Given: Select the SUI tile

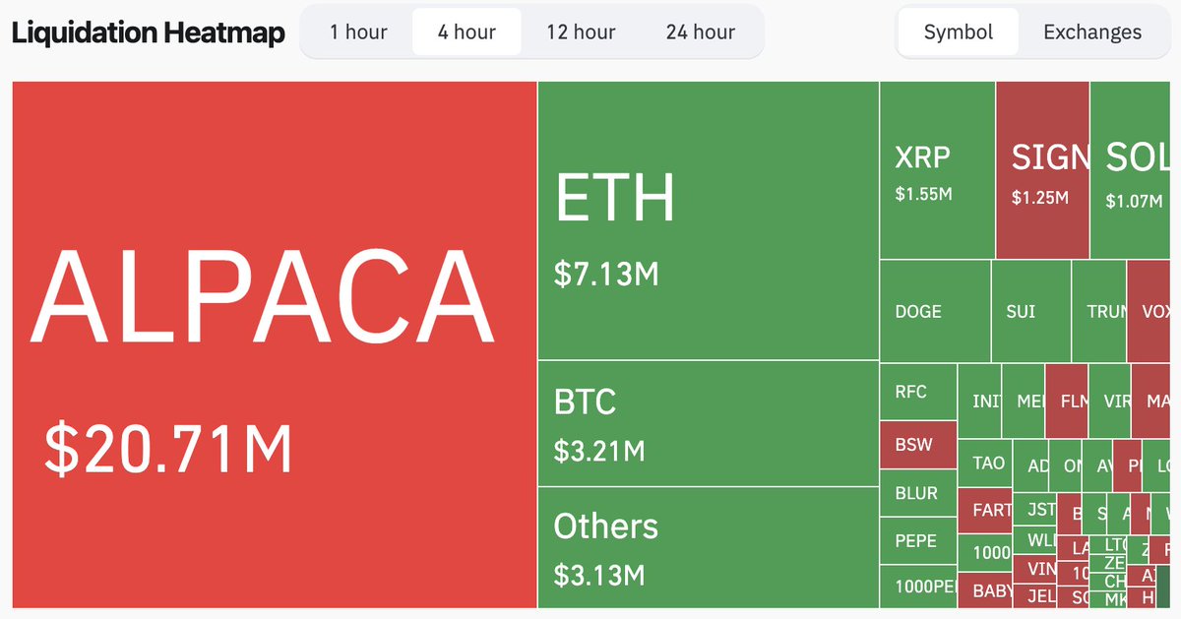Looking at the screenshot, I should tap(1030, 311).
